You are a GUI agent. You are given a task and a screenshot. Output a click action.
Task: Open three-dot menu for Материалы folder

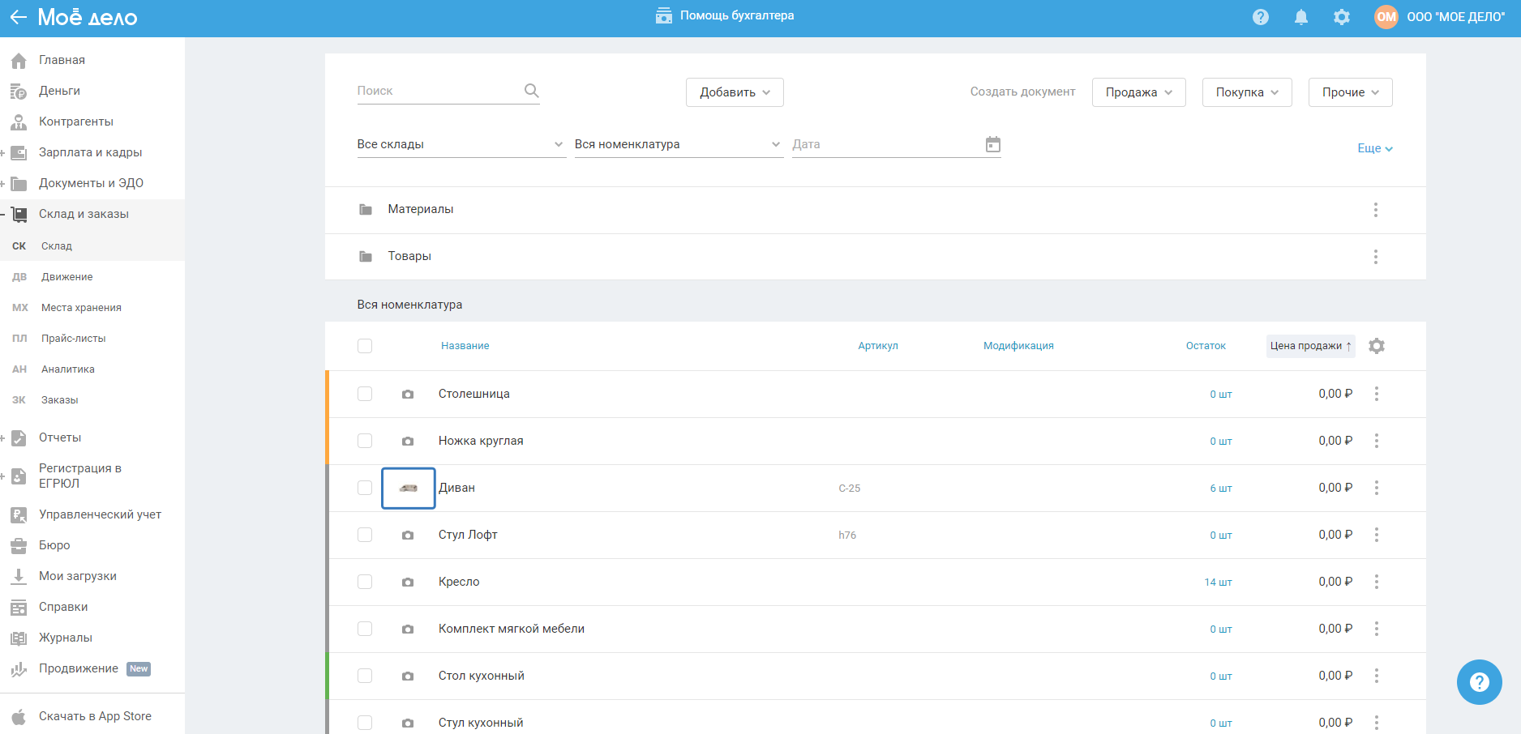(x=1376, y=210)
